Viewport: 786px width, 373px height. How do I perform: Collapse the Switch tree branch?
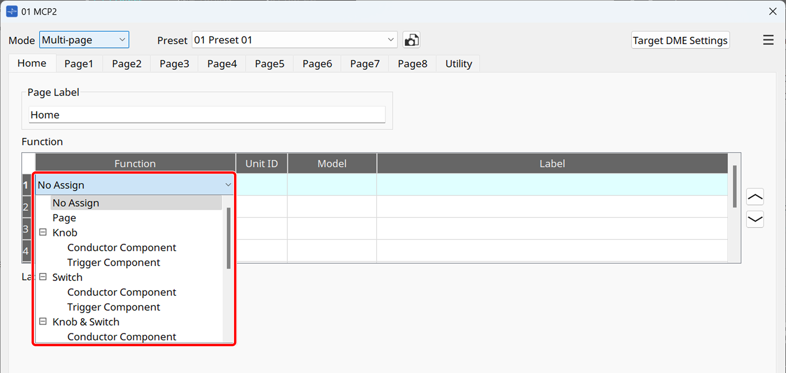43,277
